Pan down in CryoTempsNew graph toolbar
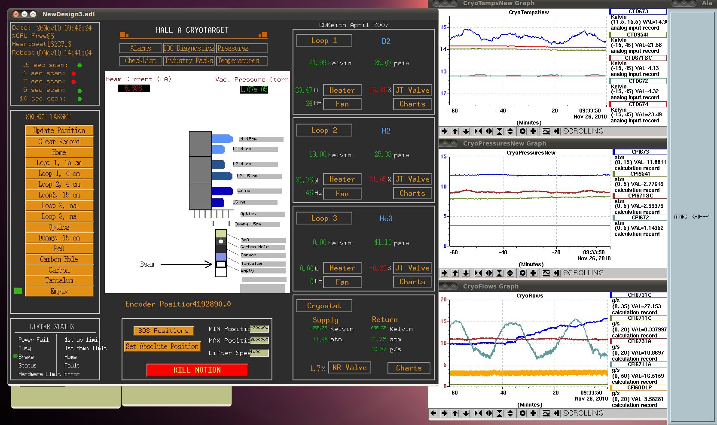Screen dimensions: 717x425 [466, 131]
